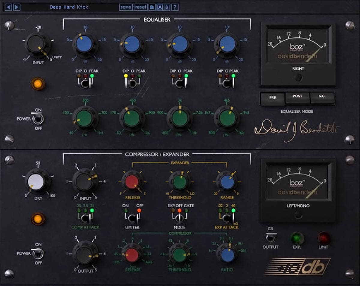The image size is (360, 286).
Task: Set equaliser mode to POST
Action: 297,98
